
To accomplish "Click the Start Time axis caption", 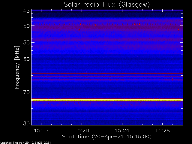I will coord(107,137).
